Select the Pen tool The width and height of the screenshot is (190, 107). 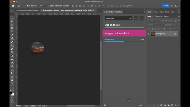(12, 66)
